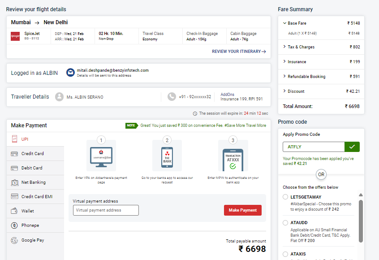Focus the Virtual payment address field

[x=106, y=210]
